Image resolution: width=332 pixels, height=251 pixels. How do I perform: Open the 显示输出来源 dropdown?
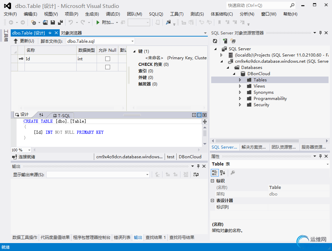(147, 175)
